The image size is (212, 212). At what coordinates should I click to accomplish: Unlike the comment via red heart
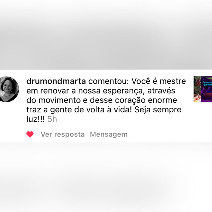30,134
